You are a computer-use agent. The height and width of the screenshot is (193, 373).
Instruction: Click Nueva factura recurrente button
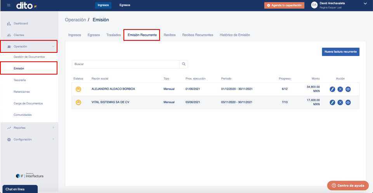(x=341, y=52)
